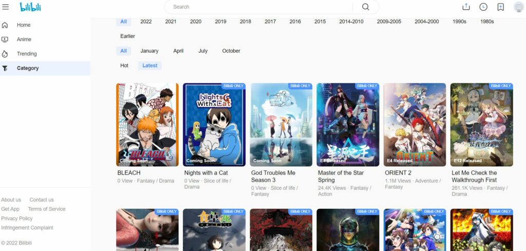The width and height of the screenshot is (526, 251).
Task: Click God Troubles Me Season 3 title
Action: coord(273,177)
